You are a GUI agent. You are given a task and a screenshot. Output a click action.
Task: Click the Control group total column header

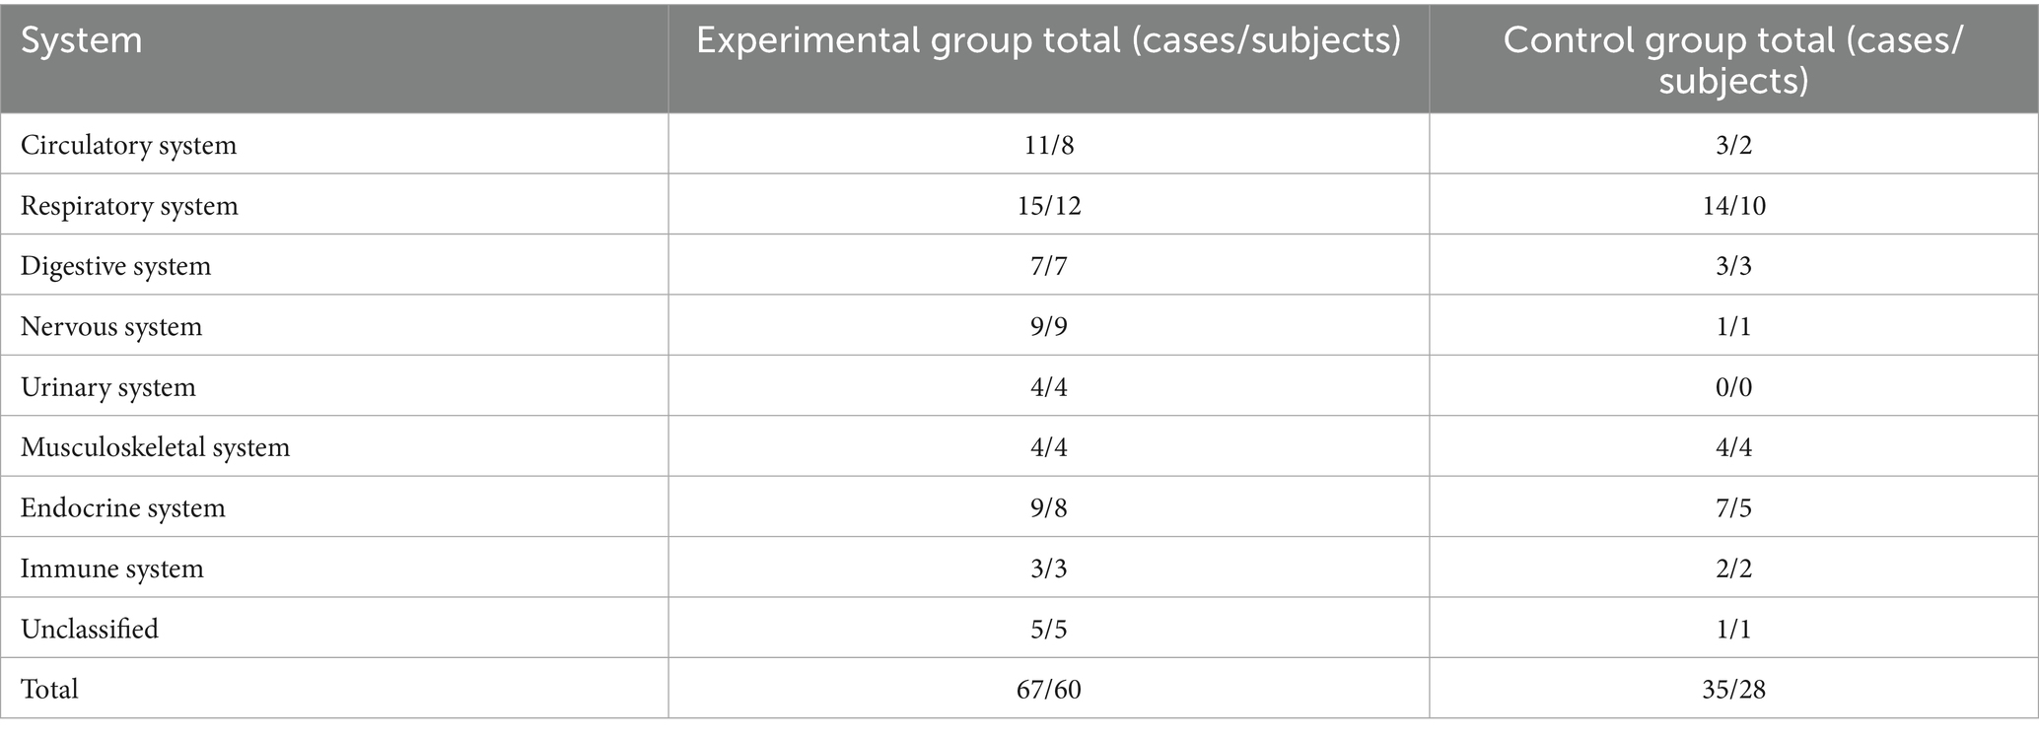[x=1732, y=59]
